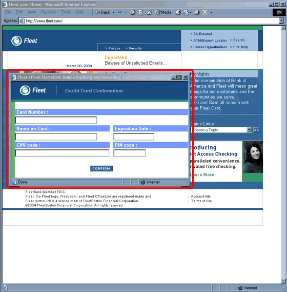Click the full-screen icon after Print
The height and width of the screenshot is (292, 287).
coord(205,12)
